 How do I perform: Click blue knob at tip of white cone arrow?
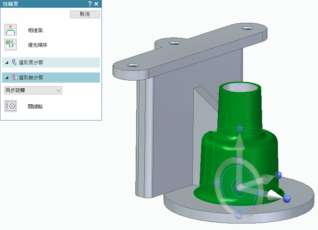pyautogui.click(x=287, y=199)
